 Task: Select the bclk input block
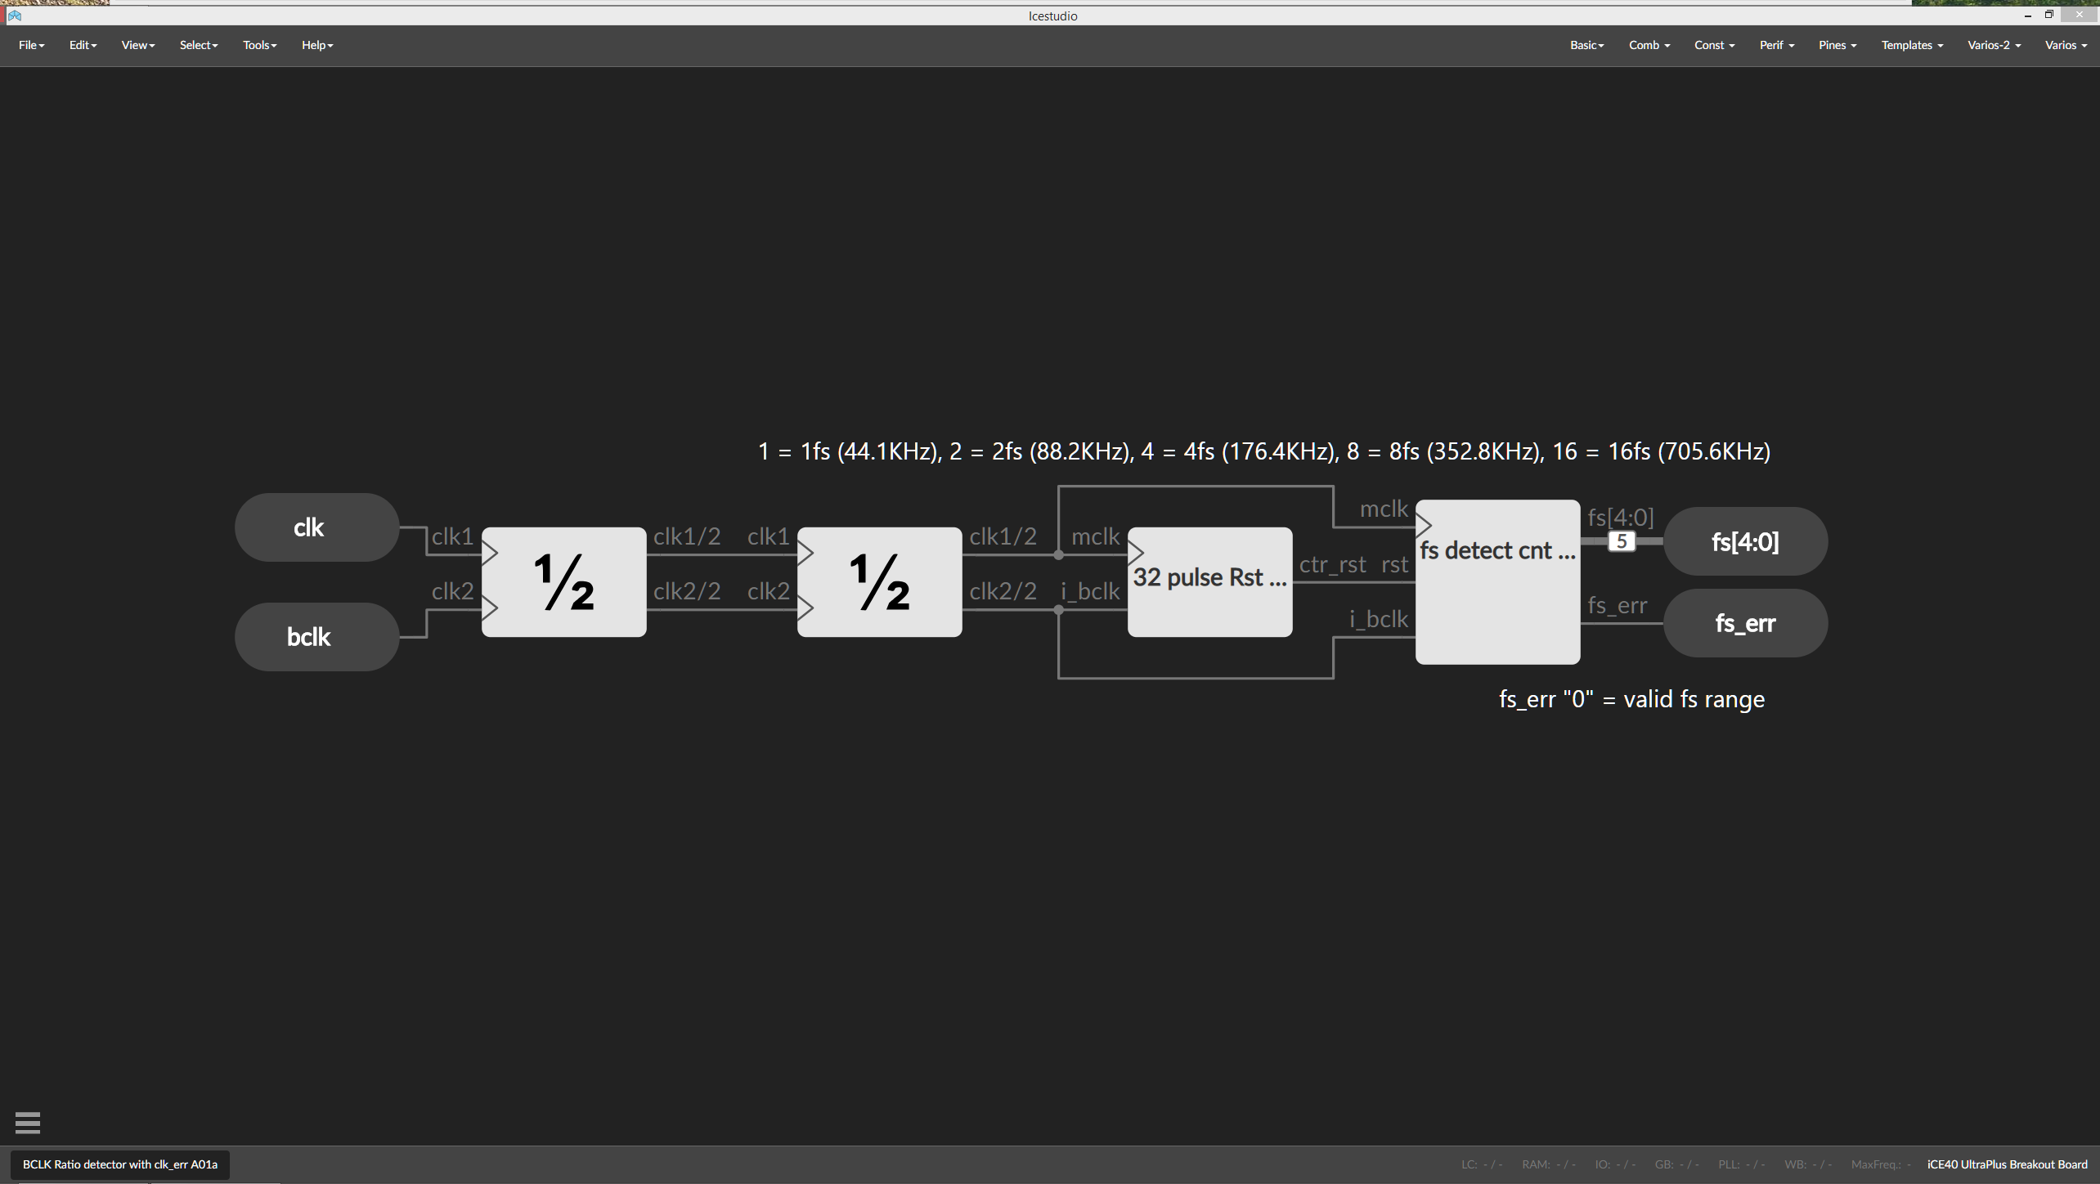(x=316, y=636)
